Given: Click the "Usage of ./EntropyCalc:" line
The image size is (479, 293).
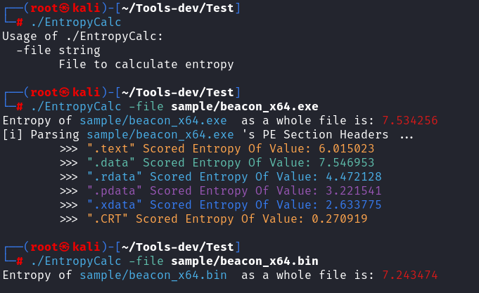Looking at the screenshot, I should 82,37.
